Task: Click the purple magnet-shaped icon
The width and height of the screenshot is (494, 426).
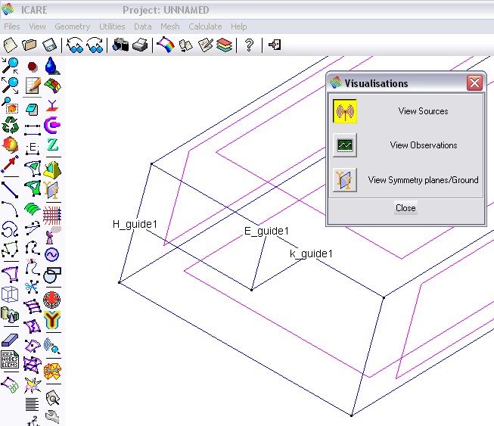Action: tap(52, 125)
